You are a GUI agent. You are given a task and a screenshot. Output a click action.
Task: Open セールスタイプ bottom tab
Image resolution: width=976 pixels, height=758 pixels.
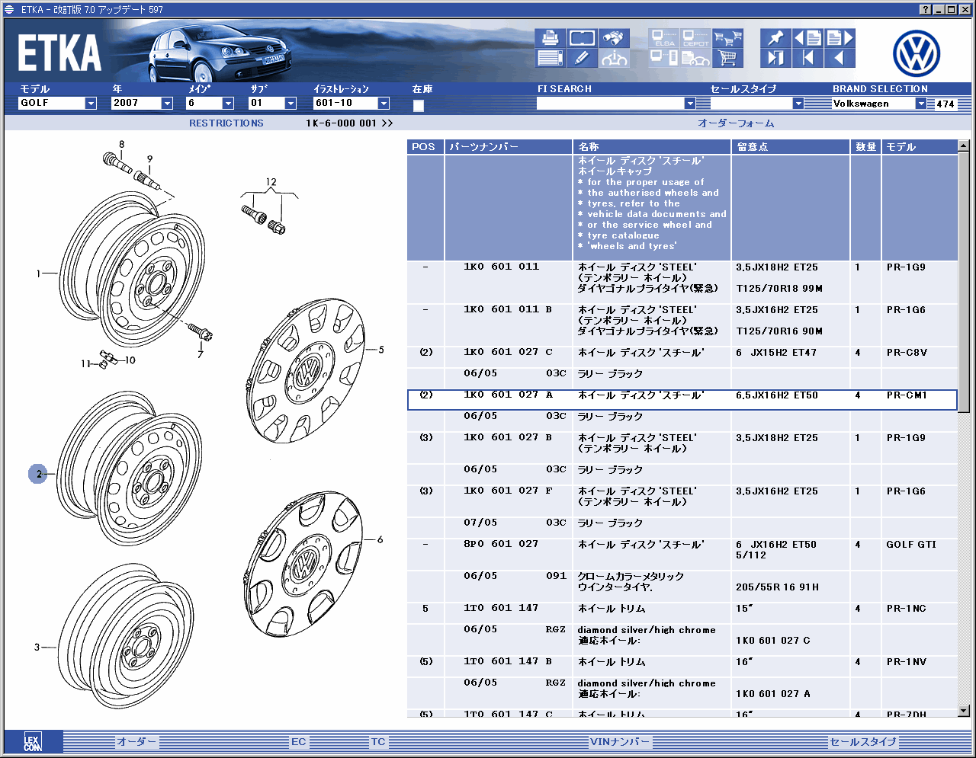(x=863, y=742)
